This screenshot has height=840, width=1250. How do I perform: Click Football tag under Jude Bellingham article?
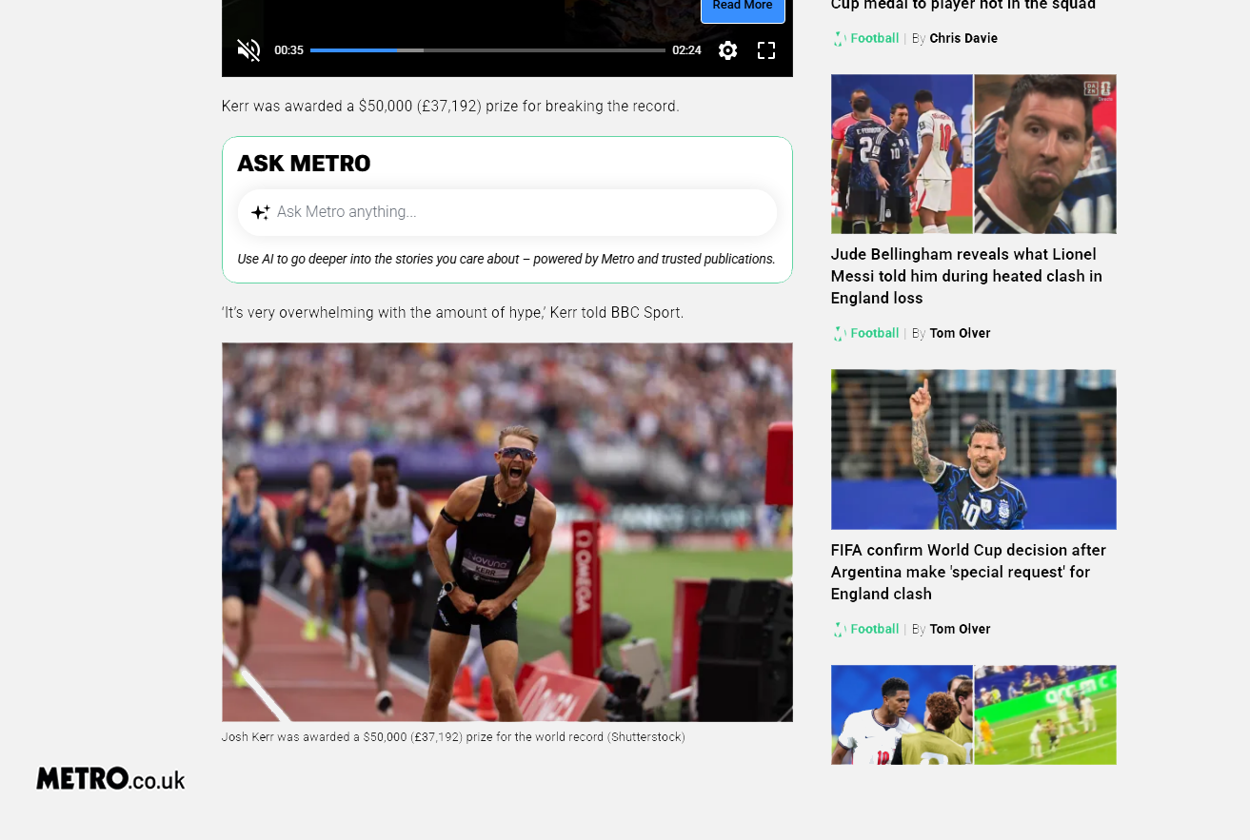[x=875, y=333]
